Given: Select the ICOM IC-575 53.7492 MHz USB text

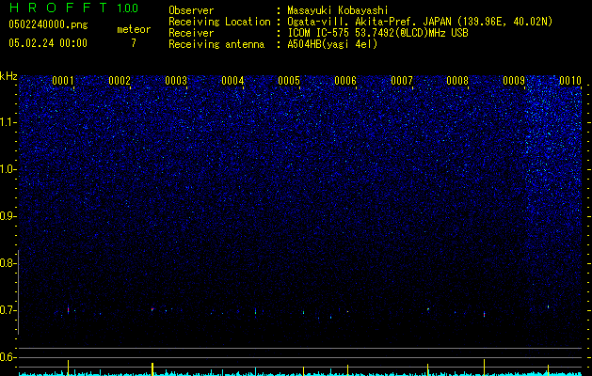Looking at the screenshot, I should (377, 33).
